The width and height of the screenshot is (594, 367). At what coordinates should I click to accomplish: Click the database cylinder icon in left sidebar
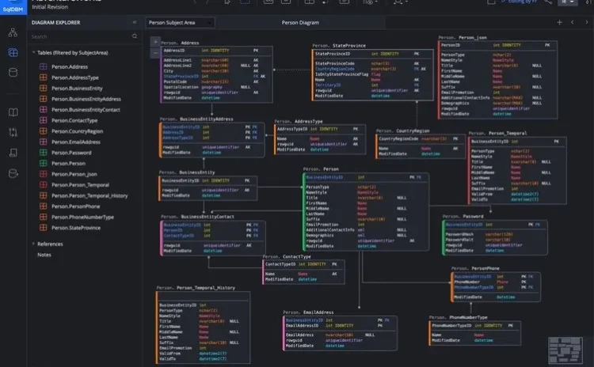(x=13, y=73)
